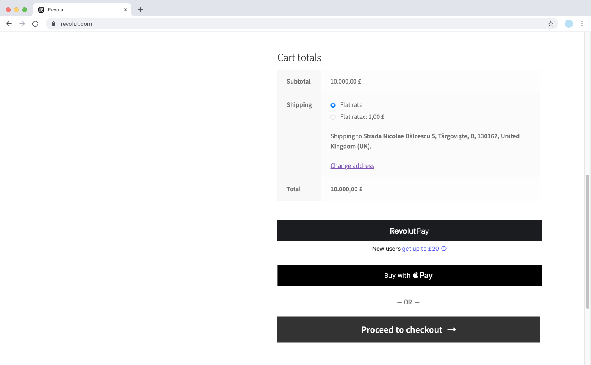Click the Subtotal row label
The height and width of the screenshot is (365, 591).
pos(298,82)
